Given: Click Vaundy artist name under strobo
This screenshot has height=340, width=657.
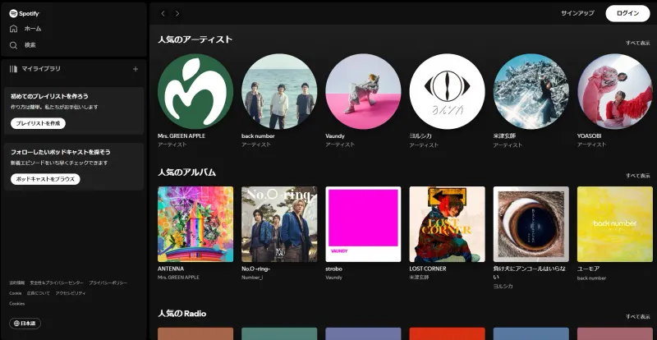Looking at the screenshot, I should click(333, 278).
